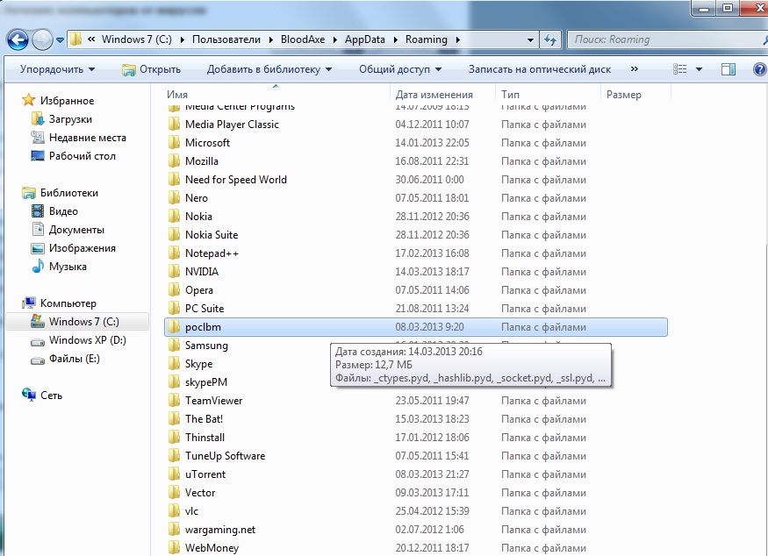Click the folder icon of 'Skype'
The height and width of the screenshot is (556, 768).
pyautogui.click(x=174, y=364)
